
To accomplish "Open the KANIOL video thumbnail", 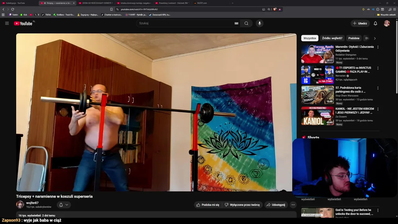I will [x=317, y=116].
